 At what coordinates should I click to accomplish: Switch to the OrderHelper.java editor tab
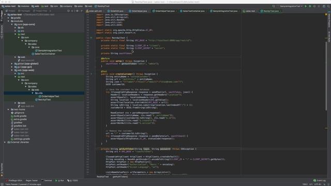click(x=139, y=11)
